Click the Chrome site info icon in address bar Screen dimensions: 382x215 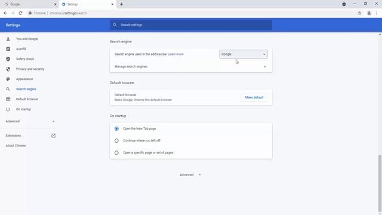(30, 13)
